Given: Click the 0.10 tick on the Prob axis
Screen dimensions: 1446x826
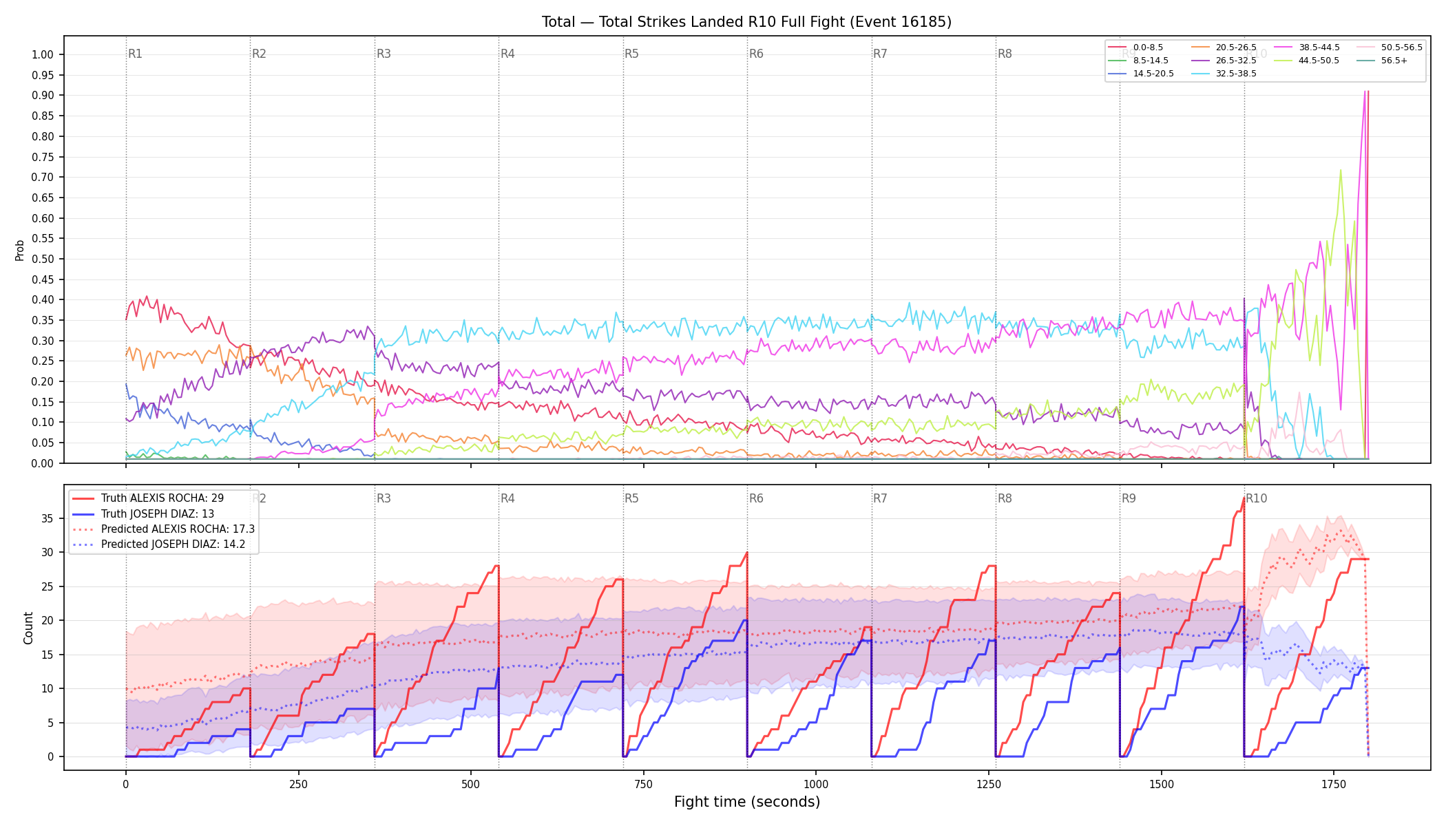Looking at the screenshot, I should (43, 423).
